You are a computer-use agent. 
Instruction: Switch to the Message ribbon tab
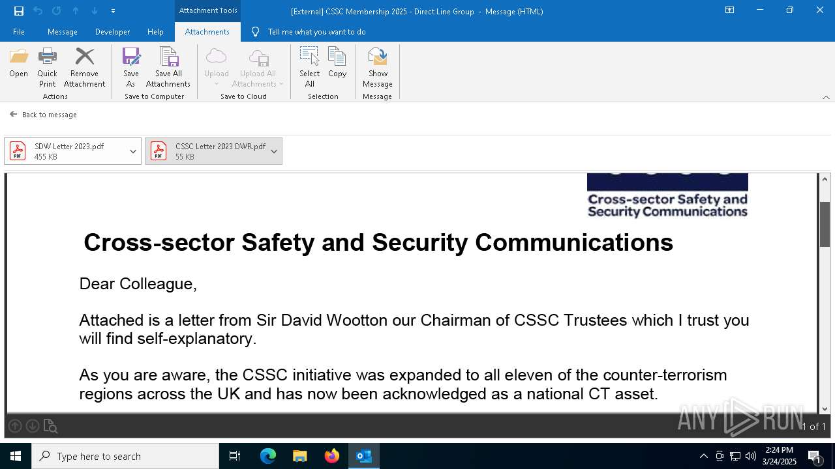(x=63, y=32)
